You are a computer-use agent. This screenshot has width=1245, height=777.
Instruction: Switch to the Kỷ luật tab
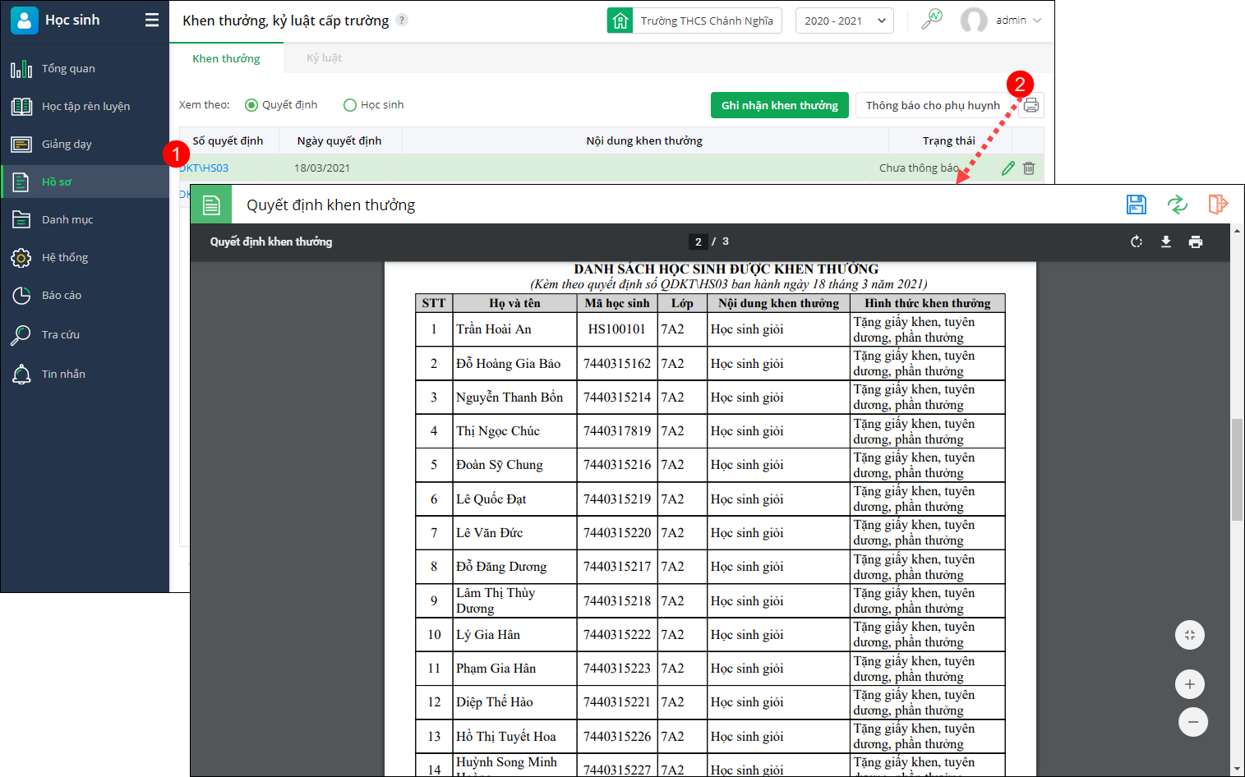tap(324, 58)
